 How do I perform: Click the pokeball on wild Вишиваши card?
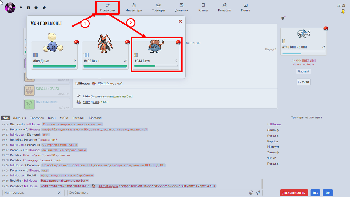coord(326,28)
